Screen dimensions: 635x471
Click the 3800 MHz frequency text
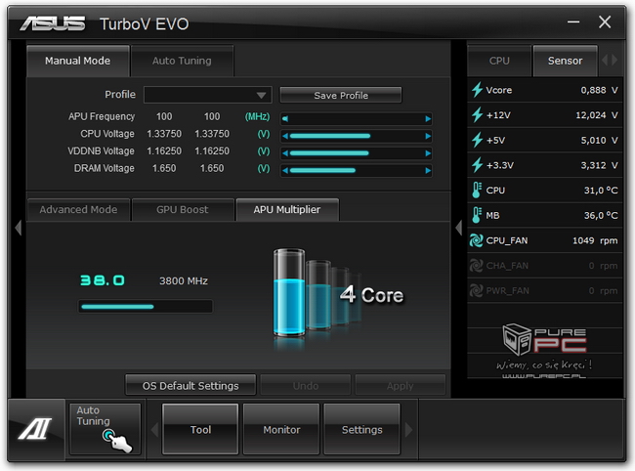pyautogui.click(x=184, y=280)
